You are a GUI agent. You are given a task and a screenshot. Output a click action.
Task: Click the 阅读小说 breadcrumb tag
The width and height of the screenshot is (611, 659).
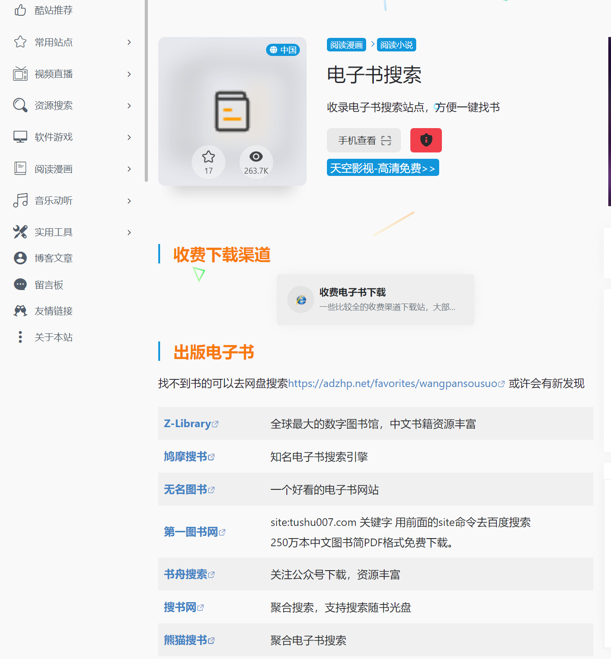coord(396,45)
